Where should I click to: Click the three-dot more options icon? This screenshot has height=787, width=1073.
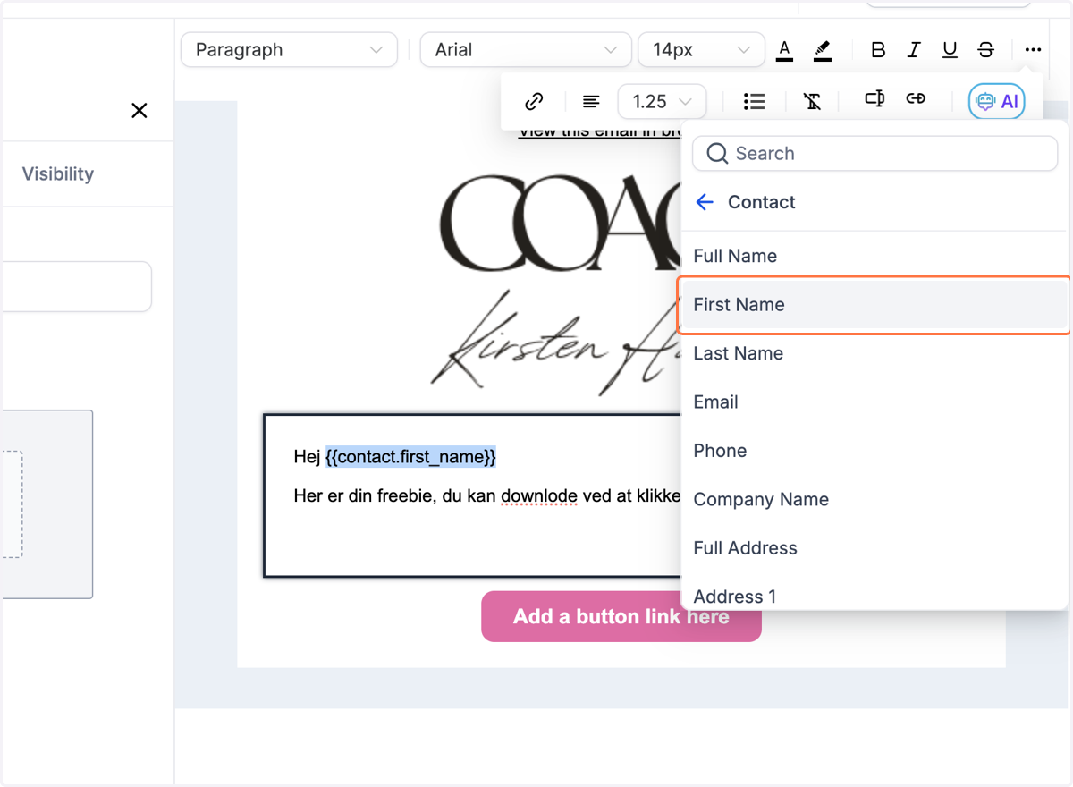(1033, 50)
